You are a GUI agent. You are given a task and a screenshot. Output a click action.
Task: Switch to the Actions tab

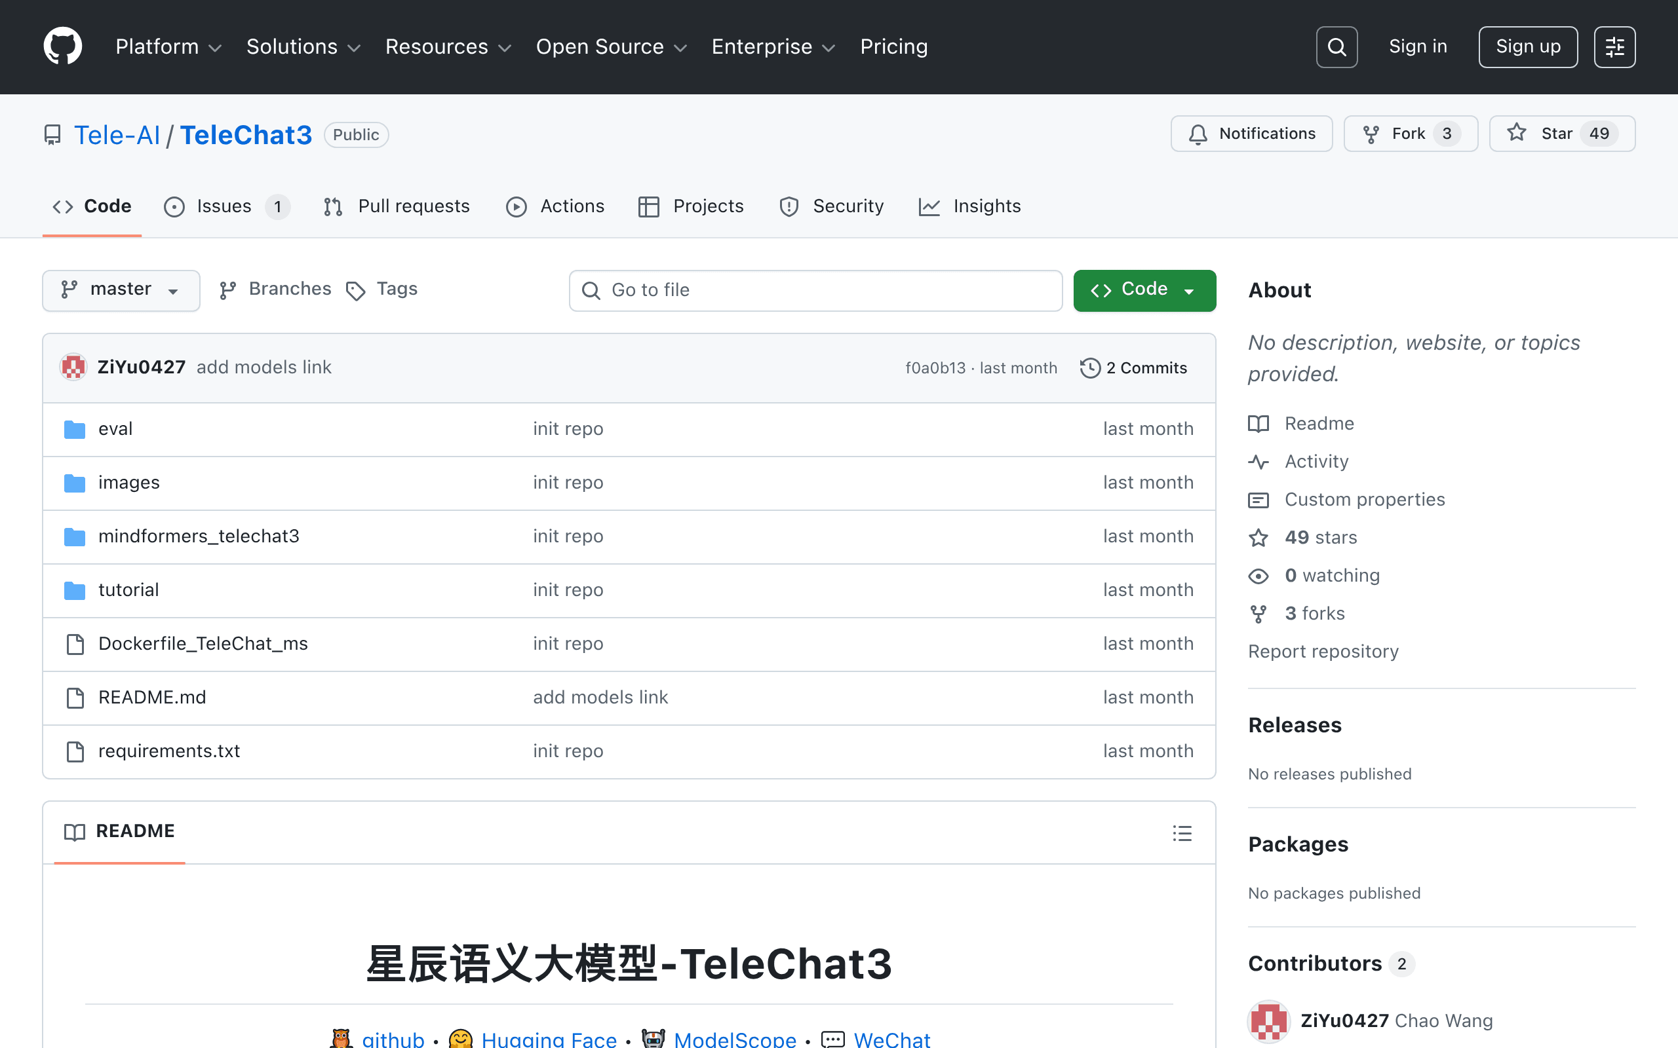click(x=555, y=206)
